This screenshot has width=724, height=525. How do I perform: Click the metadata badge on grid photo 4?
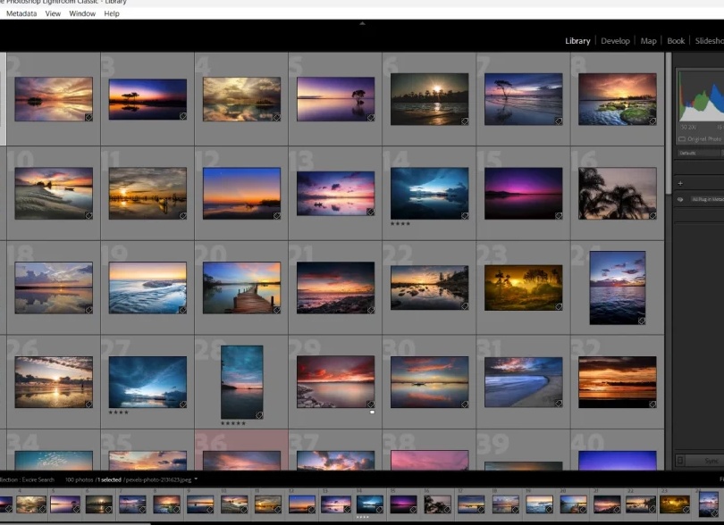point(276,117)
